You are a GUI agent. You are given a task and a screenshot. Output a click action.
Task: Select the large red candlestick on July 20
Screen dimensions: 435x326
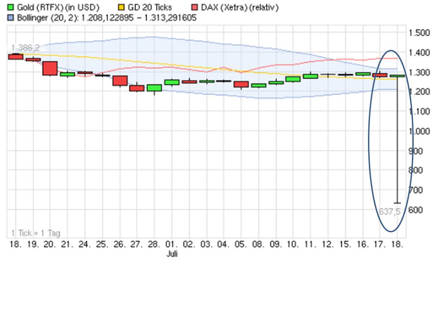(51, 69)
